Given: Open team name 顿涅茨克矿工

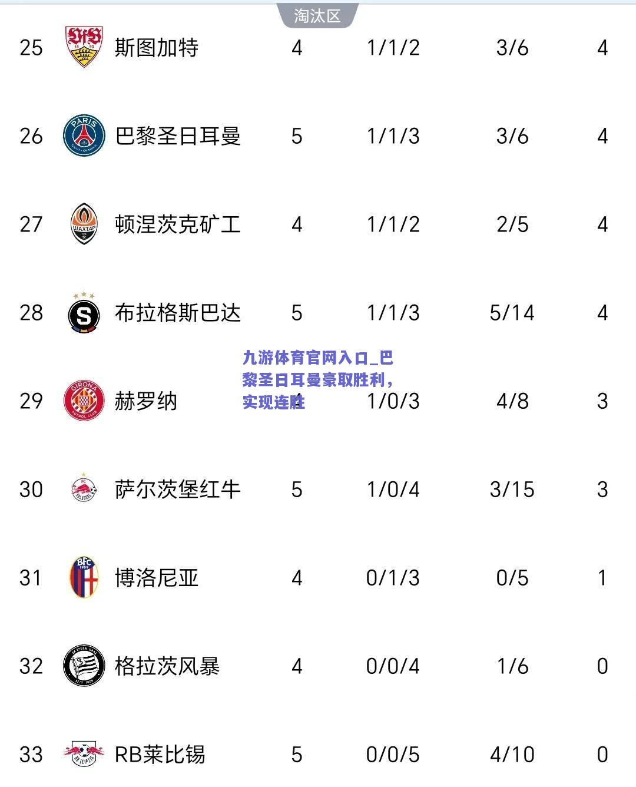Looking at the screenshot, I should coord(178,224).
